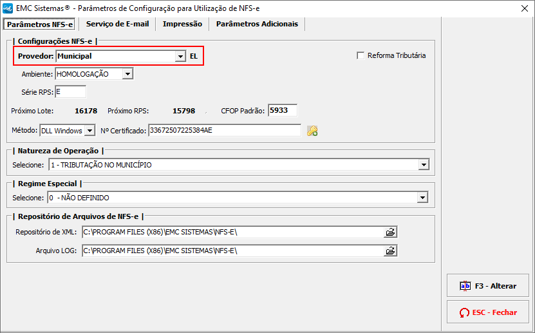Click the ESC - Fechar button
Image resolution: width=535 pixels, height=333 pixels.
pyautogui.click(x=487, y=312)
